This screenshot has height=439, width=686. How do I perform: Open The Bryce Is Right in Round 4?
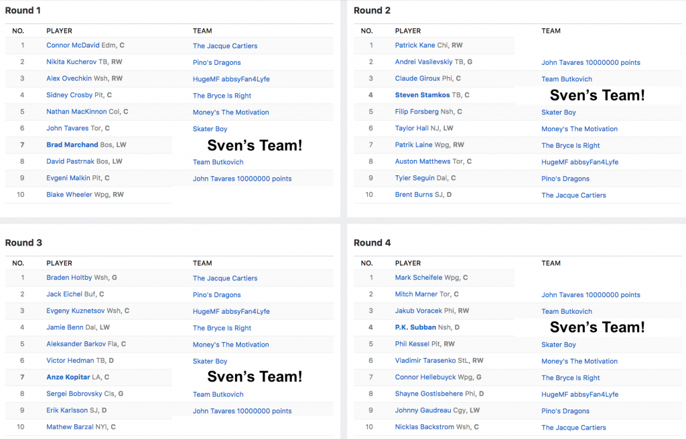[x=571, y=378]
